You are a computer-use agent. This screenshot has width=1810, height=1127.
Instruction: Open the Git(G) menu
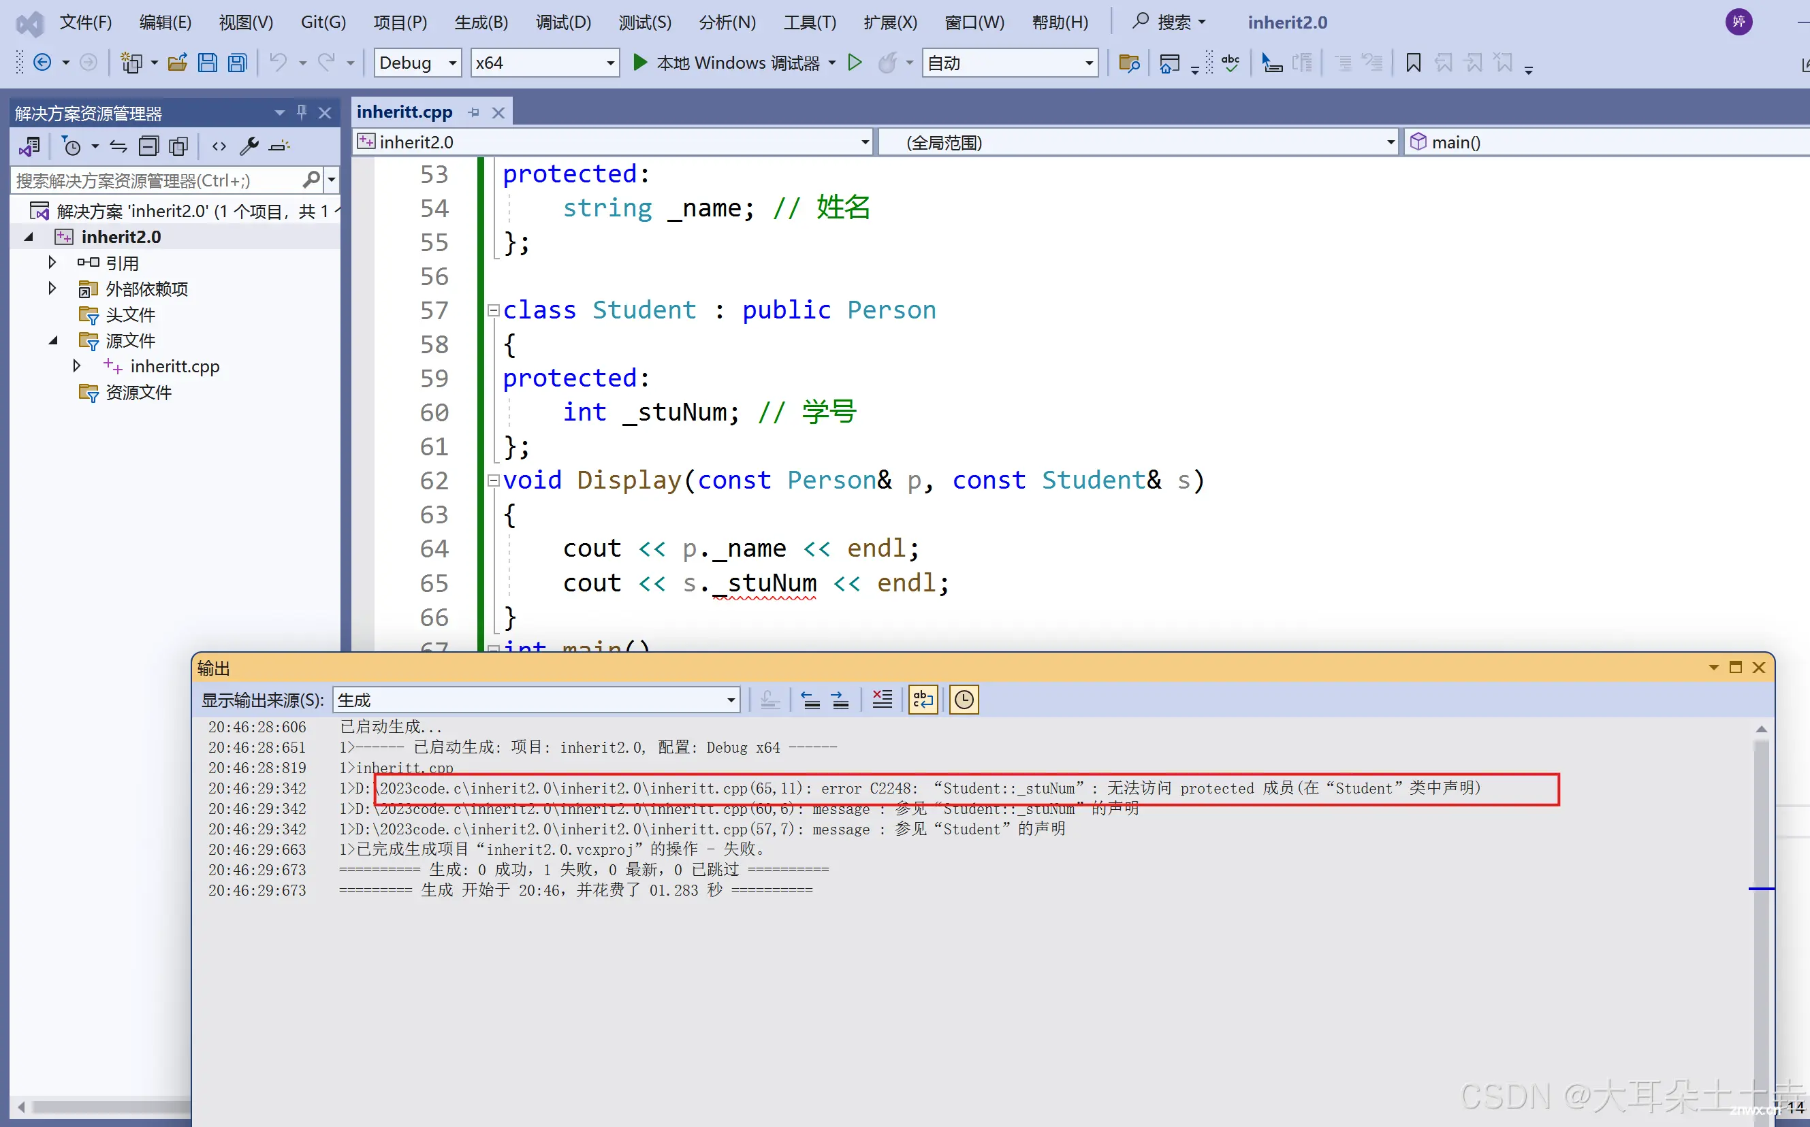[323, 22]
